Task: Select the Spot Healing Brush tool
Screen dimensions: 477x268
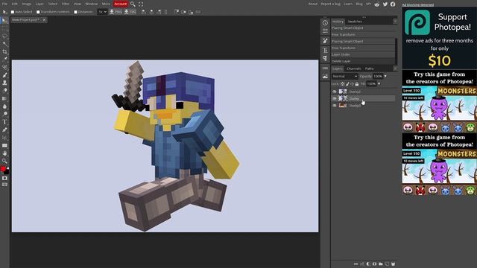Action: 4,67
